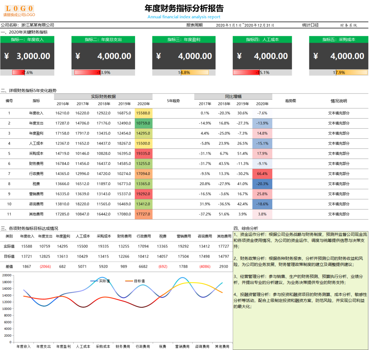Select the KPI amount 3,000.00
Image resolution: width=388 pixels, height=350 pixels.
33,56
